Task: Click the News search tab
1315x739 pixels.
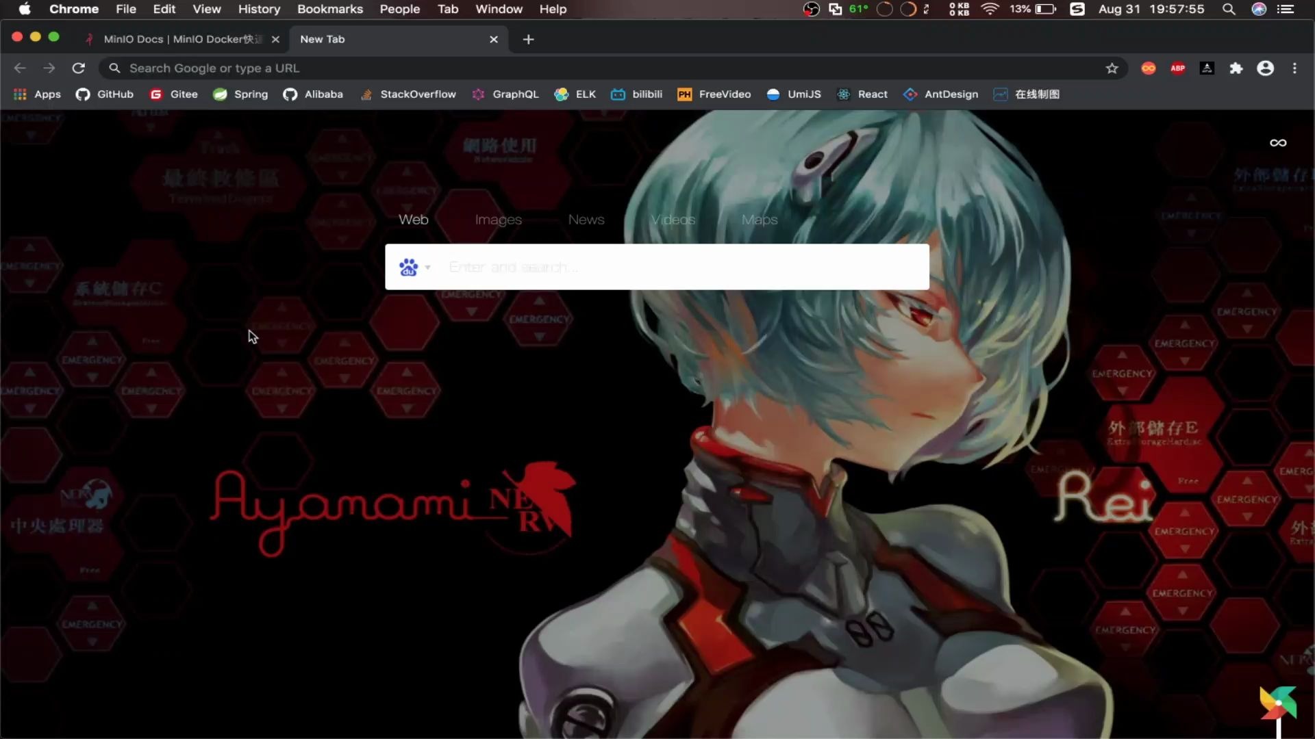Action: (x=586, y=219)
